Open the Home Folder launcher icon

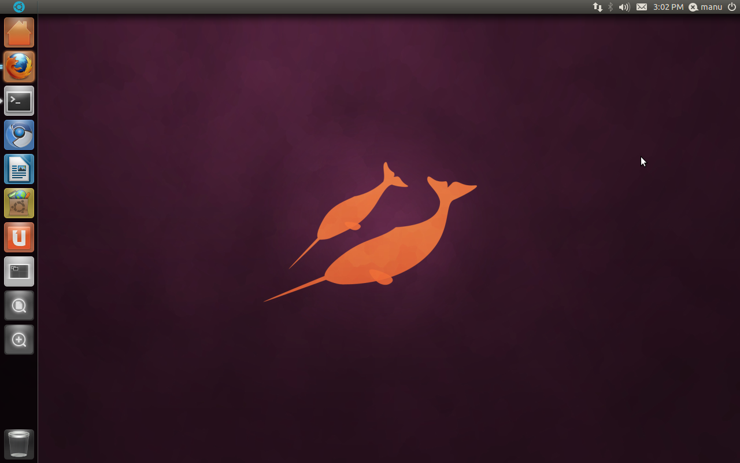[x=19, y=32]
